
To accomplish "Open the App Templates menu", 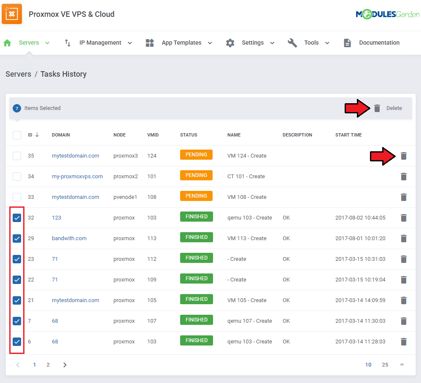I will coord(181,43).
